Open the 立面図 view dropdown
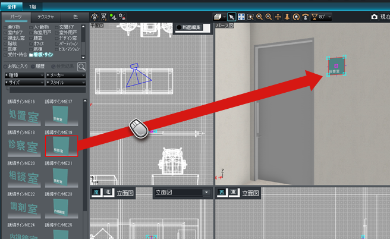The height and width of the screenshot is (239, 390). coord(182,193)
